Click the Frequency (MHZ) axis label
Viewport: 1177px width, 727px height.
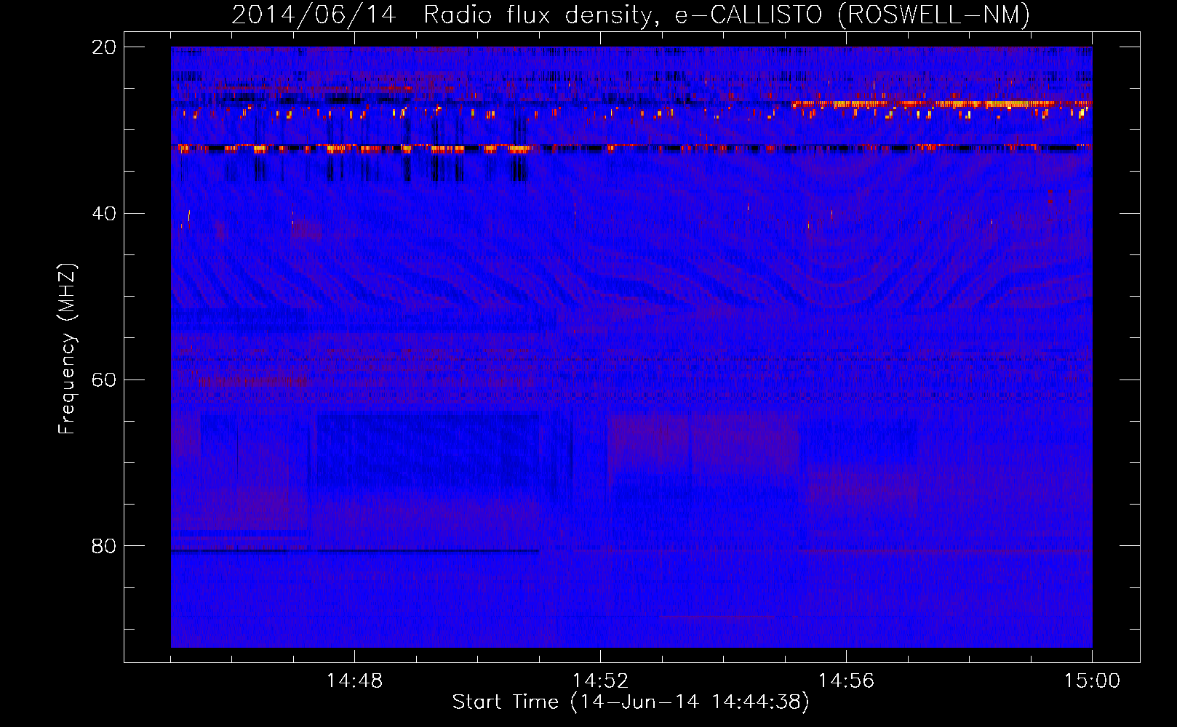[x=67, y=348]
